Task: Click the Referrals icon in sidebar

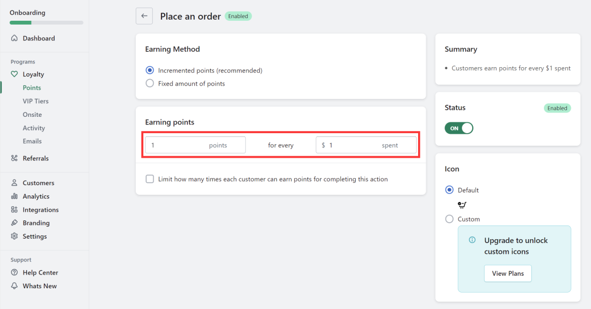Action: click(14, 158)
